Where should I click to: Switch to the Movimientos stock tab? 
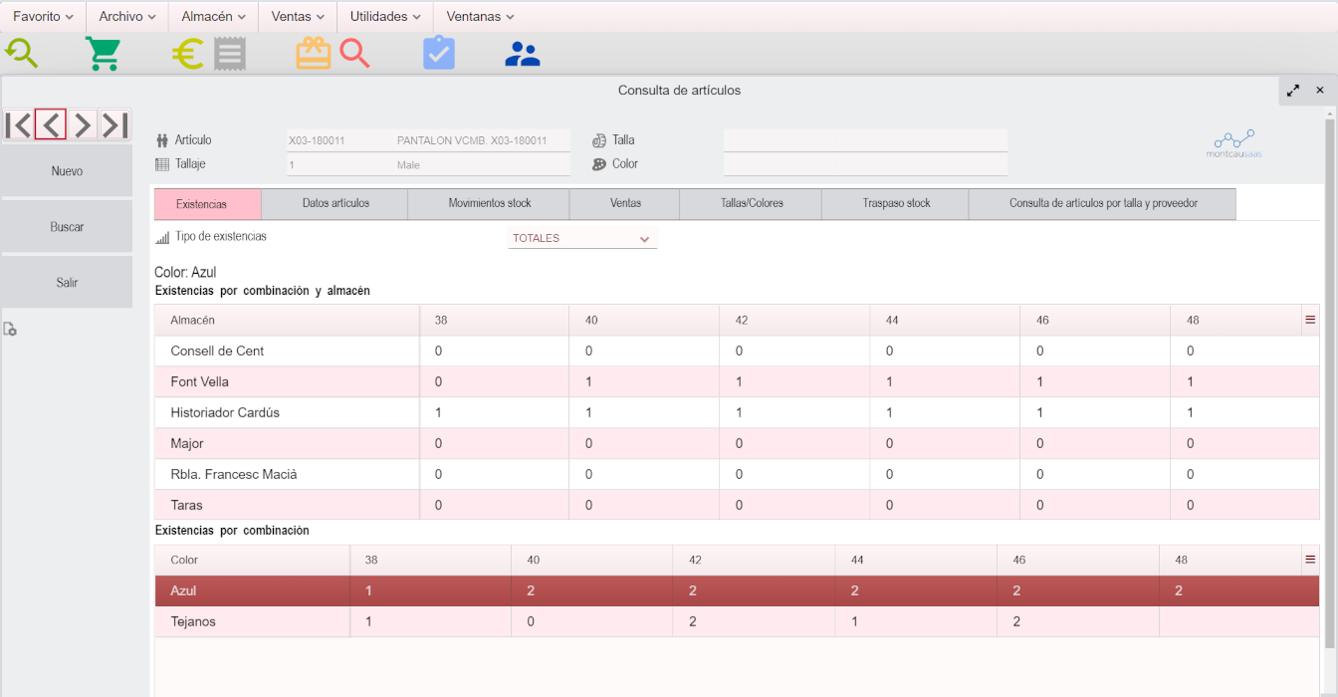(489, 203)
